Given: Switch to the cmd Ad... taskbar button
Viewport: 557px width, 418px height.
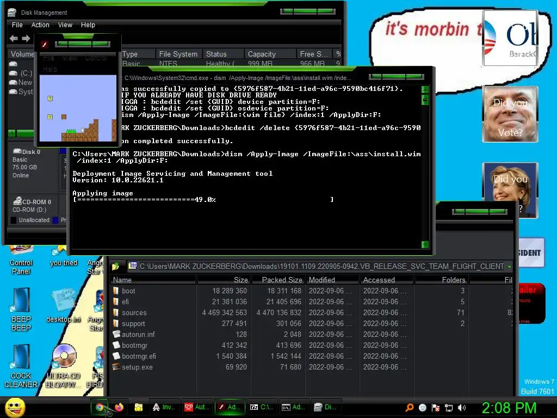Looking at the screenshot, I should pos(293,407).
